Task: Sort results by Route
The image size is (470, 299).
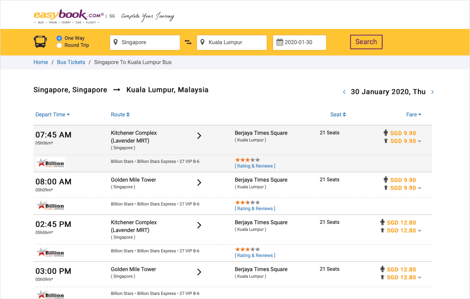Action: (x=120, y=115)
